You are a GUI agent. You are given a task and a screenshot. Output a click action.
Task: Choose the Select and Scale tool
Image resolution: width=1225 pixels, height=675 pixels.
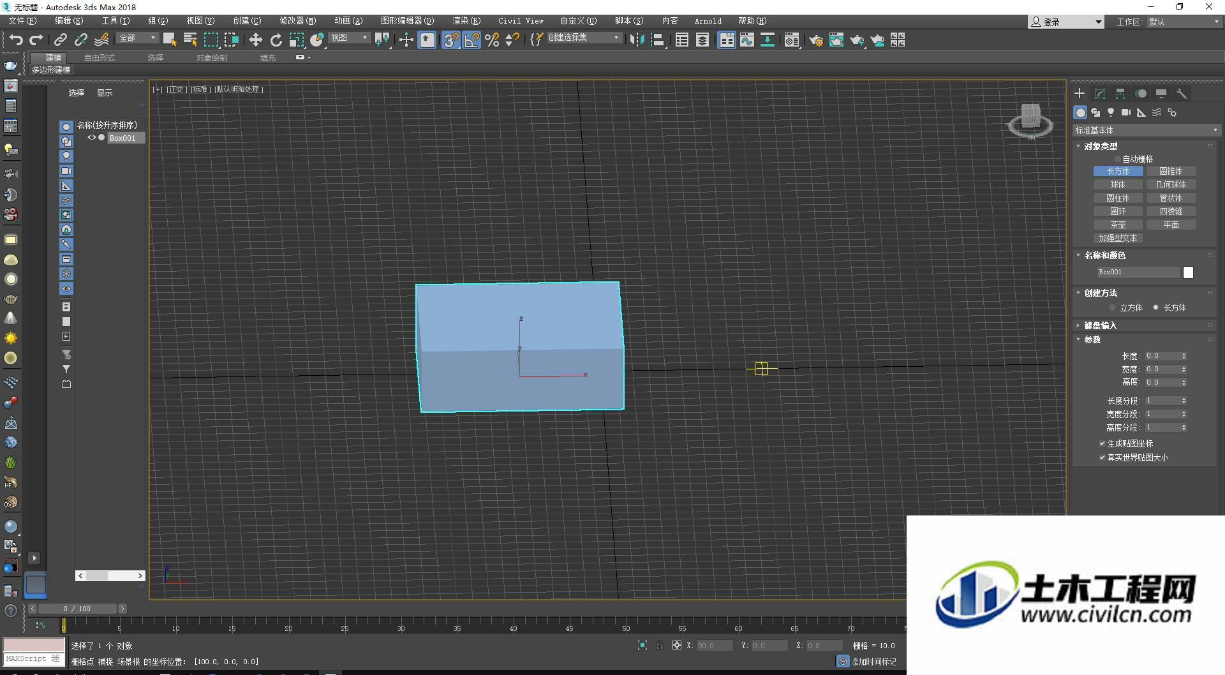[297, 40]
